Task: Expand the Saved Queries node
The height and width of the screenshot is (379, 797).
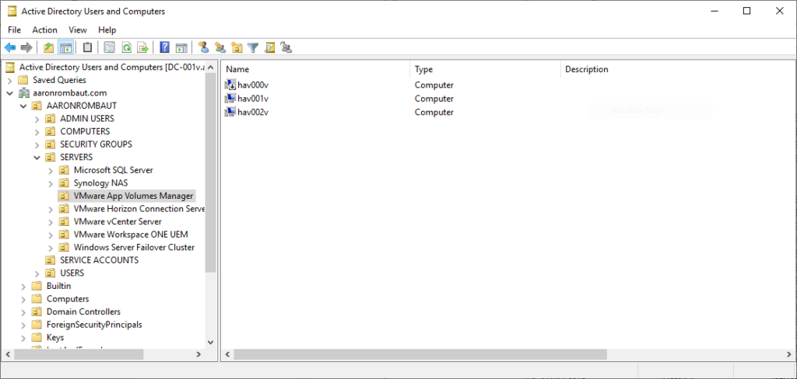Action: click(9, 80)
